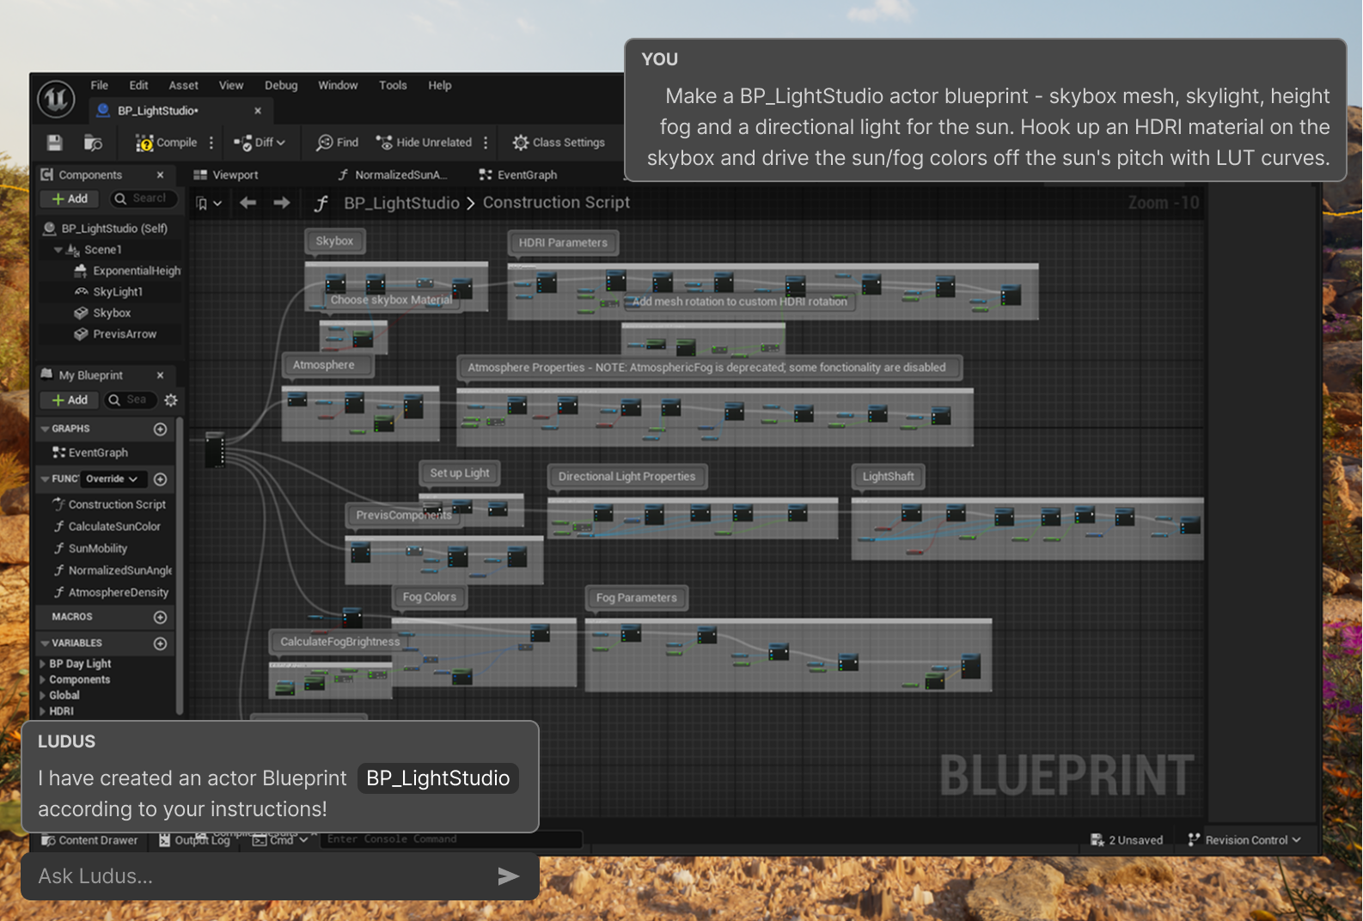Open EventGraph from My Blueprint list
Image resolution: width=1363 pixels, height=921 pixels.
coord(90,453)
